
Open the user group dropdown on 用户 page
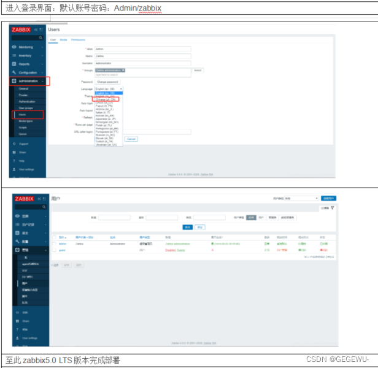coord(301,198)
